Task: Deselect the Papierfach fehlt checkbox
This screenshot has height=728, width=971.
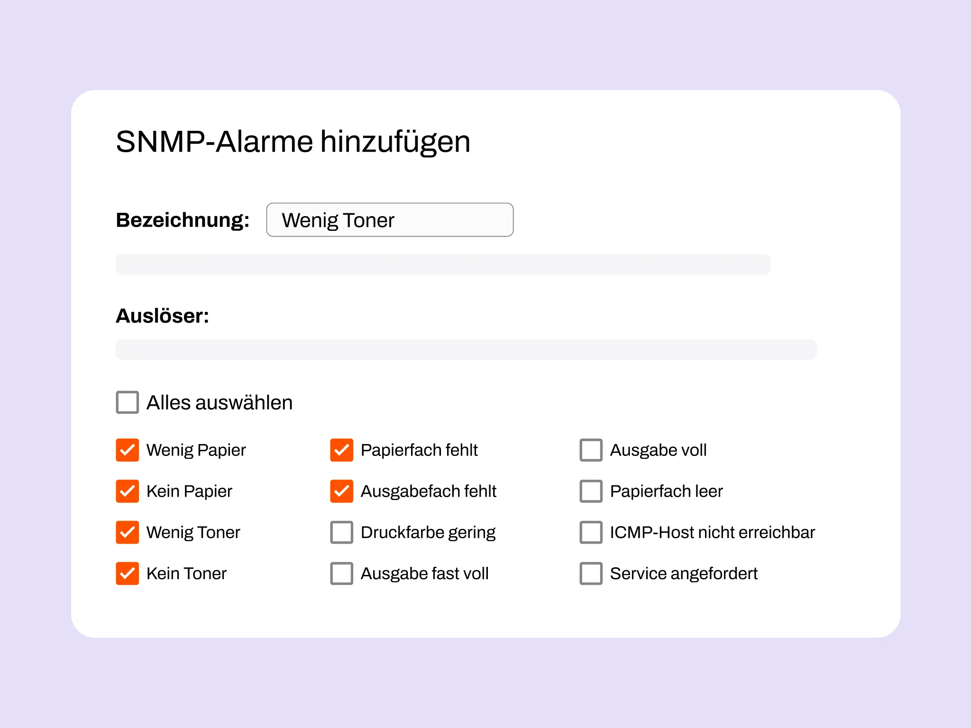Action: coord(342,450)
